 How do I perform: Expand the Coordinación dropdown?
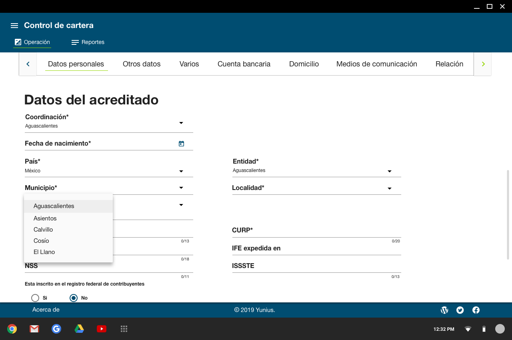click(x=181, y=123)
